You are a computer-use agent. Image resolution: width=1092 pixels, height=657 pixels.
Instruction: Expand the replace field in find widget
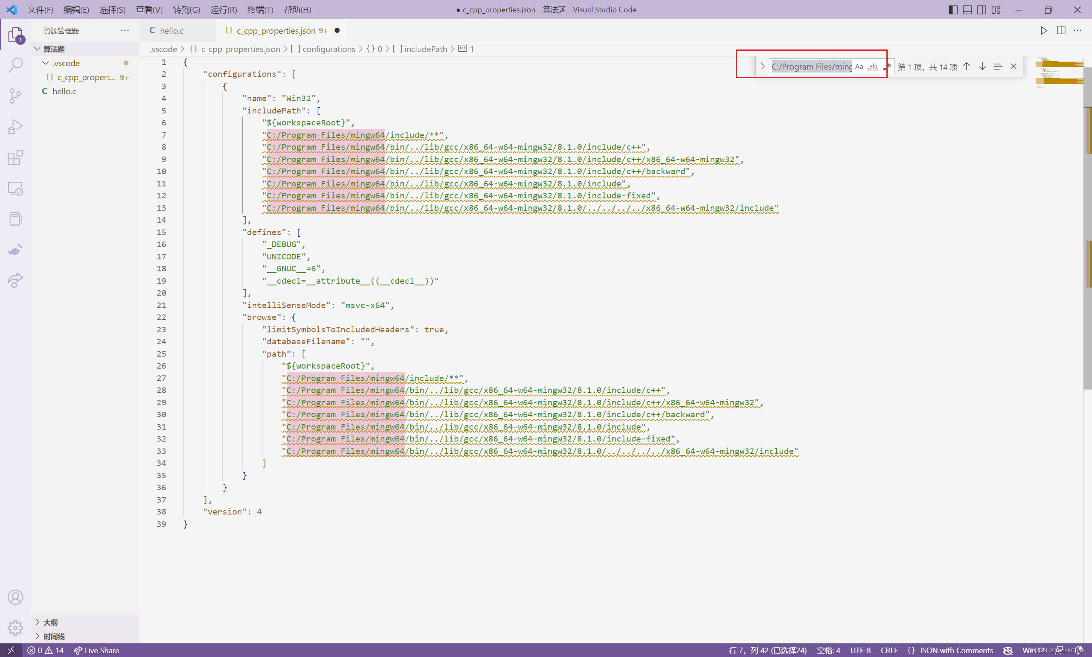pyautogui.click(x=763, y=67)
